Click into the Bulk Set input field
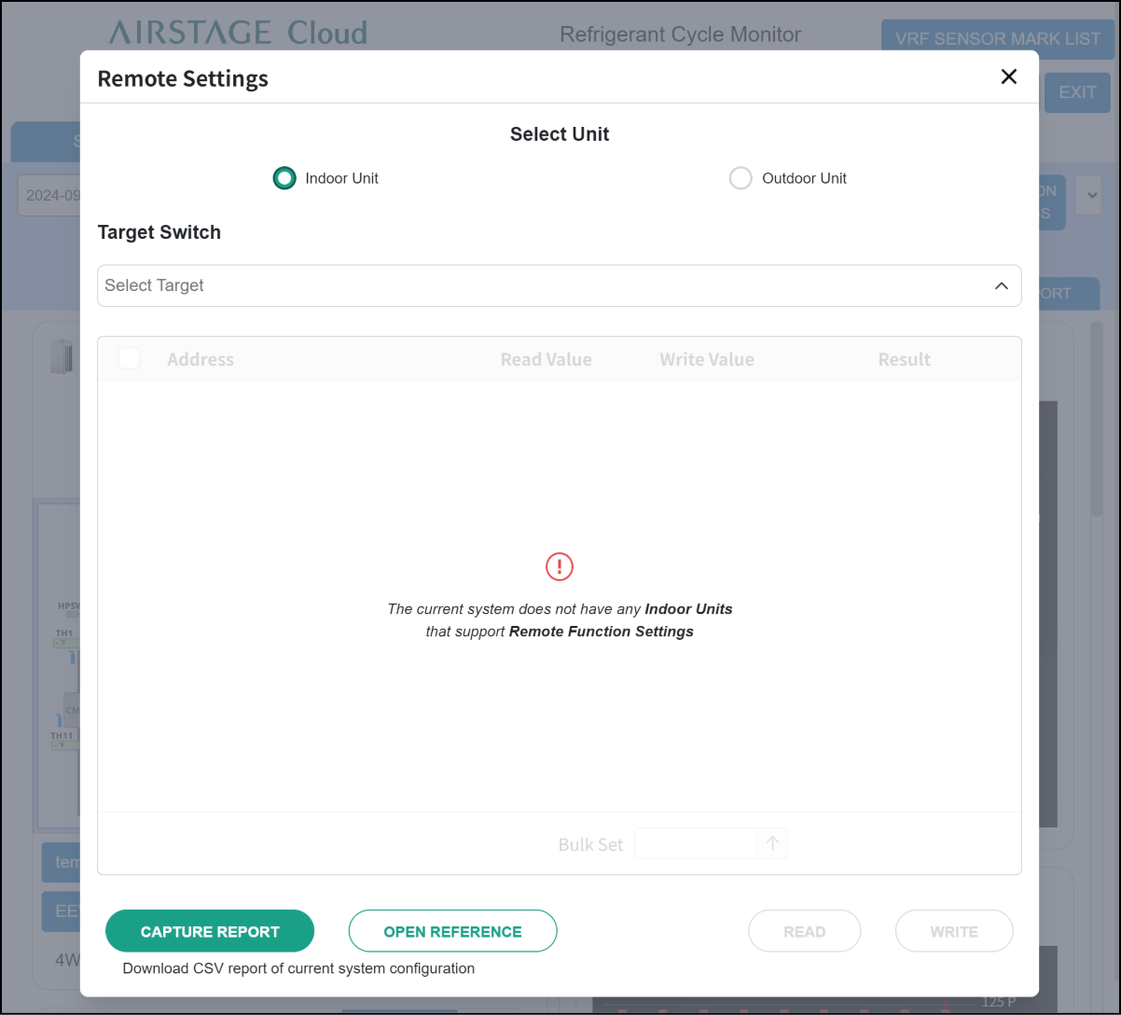The width and height of the screenshot is (1121, 1015). click(695, 843)
